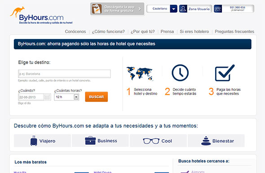
Task: Open Zona Usuario
Action: tap(199, 9)
